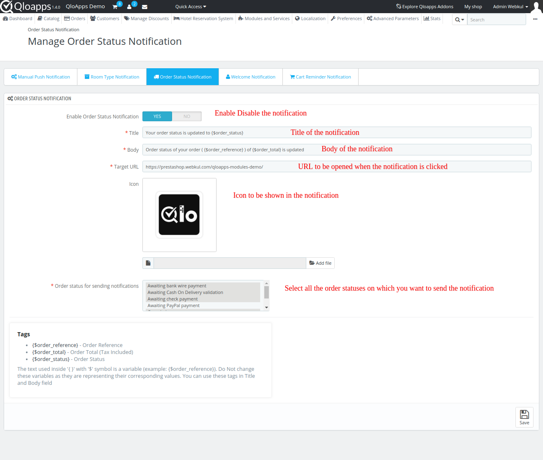Screen dimensions: 543x460
Task: Open the Orders menu
Action: (75, 18)
